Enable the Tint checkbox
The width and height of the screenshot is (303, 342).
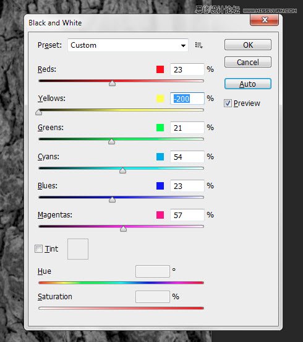[x=38, y=249]
